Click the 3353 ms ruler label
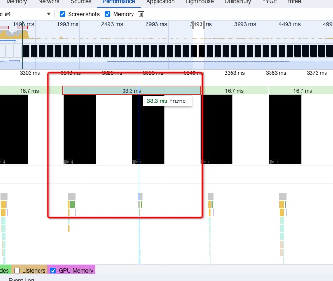Image resolution: width=333 pixels, height=281 pixels. pos(235,73)
